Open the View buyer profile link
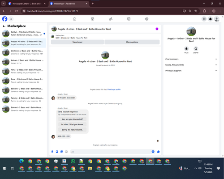Screen dimensions: 224x179 (x=114, y=89)
